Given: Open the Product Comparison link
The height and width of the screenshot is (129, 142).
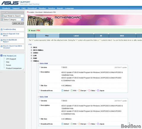Looking at the screenshot, I should tap(14, 68).
